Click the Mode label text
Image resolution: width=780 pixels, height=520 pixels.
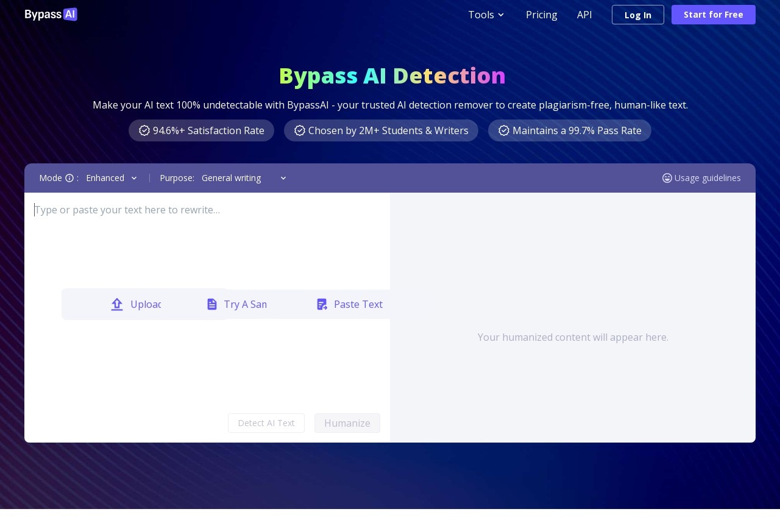tap(51, 178)
